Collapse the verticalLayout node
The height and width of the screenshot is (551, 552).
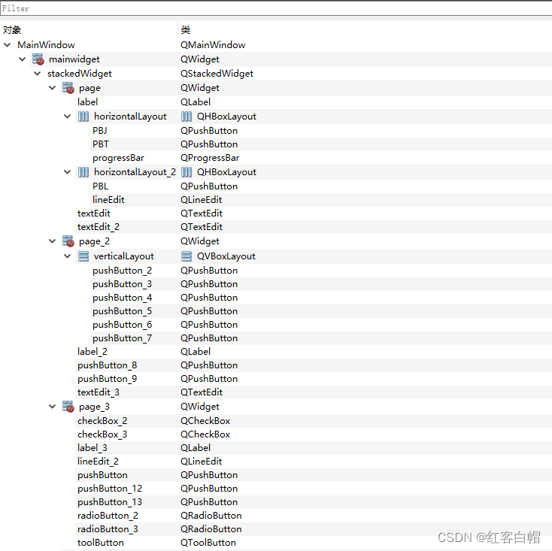click(x=67, y=256)
